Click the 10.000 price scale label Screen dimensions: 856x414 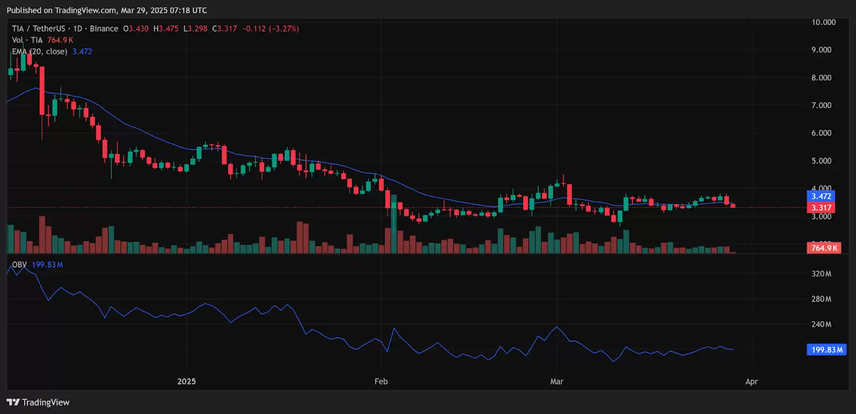(x=823, y=22)
